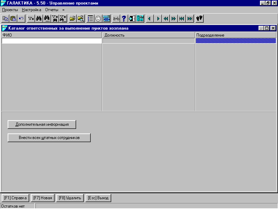Open the Настройка menu
278x209 pixels.
coord(31,10)
